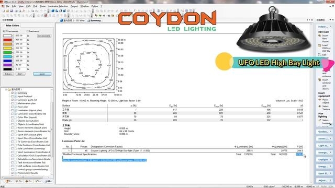This screenshot has width=335, height=188.
Task: Click the Print toolbar icon
Action: tap(16, 10)
